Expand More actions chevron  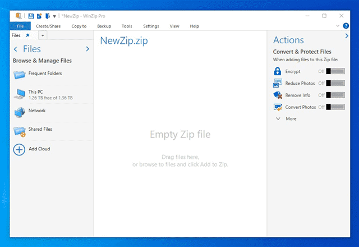coord(278,118)
